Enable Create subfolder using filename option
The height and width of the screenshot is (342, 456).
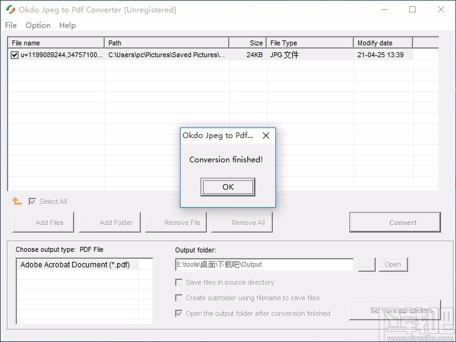coord(179,298)
